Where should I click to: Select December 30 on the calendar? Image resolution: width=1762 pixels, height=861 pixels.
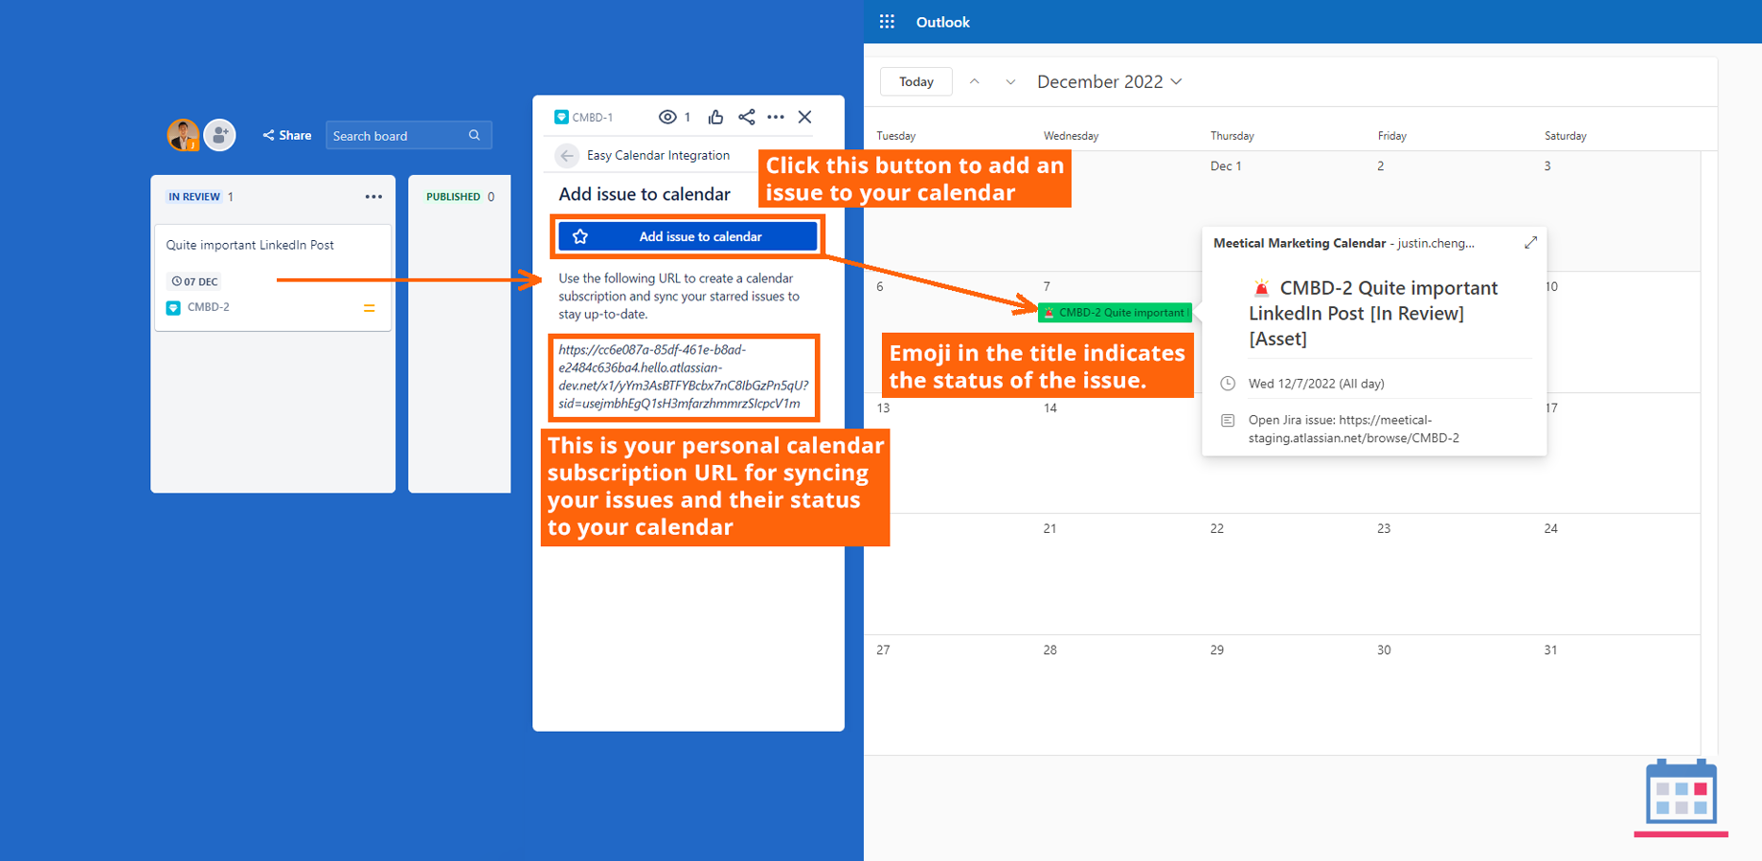1384,650
